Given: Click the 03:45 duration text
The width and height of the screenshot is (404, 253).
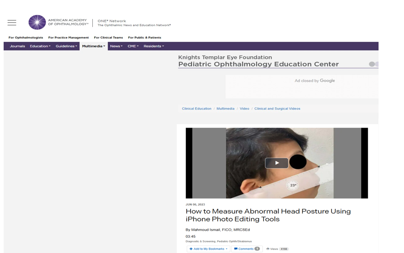Looking at the screenshot, I should 191,237.
